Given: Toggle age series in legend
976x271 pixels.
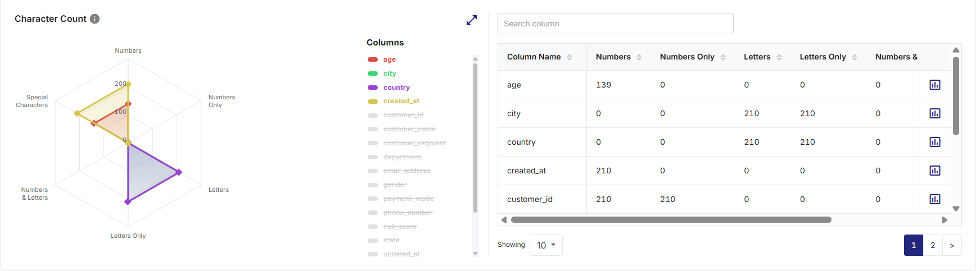Looking at the screenshot, I should point(382,59).
